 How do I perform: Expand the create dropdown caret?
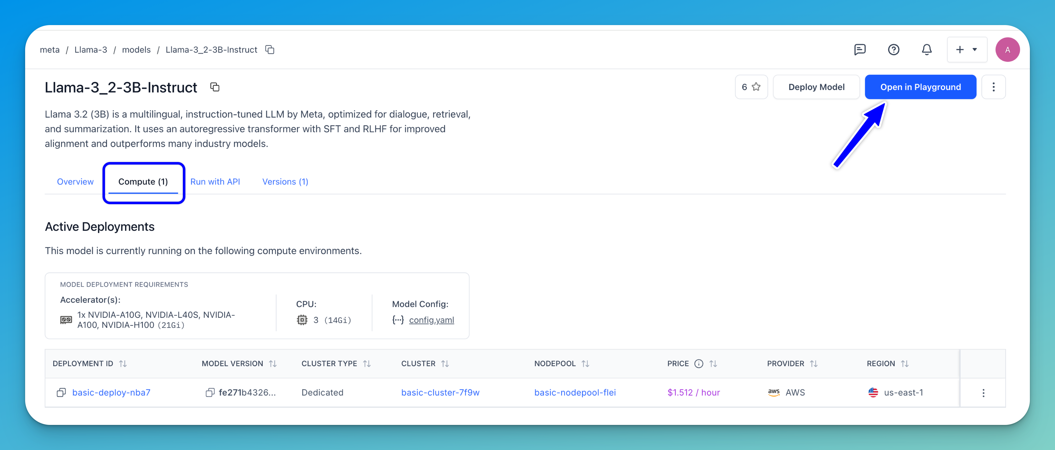click(x=975, y=49)
